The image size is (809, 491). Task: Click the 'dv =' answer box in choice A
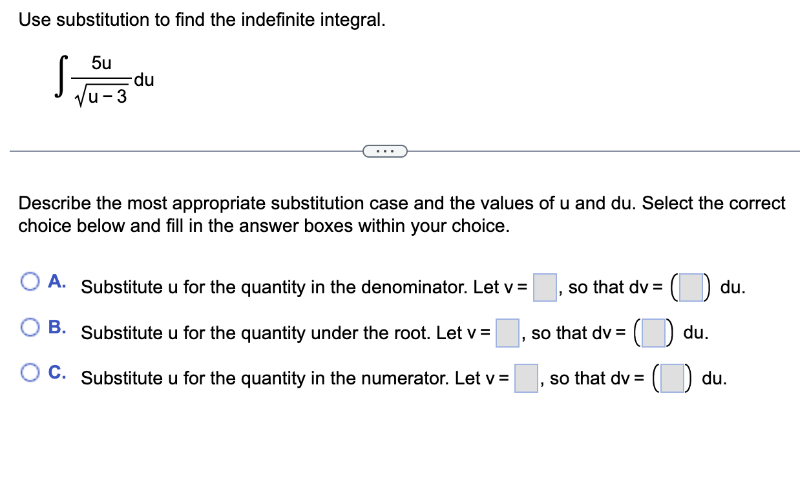click(x=690, y=287)
